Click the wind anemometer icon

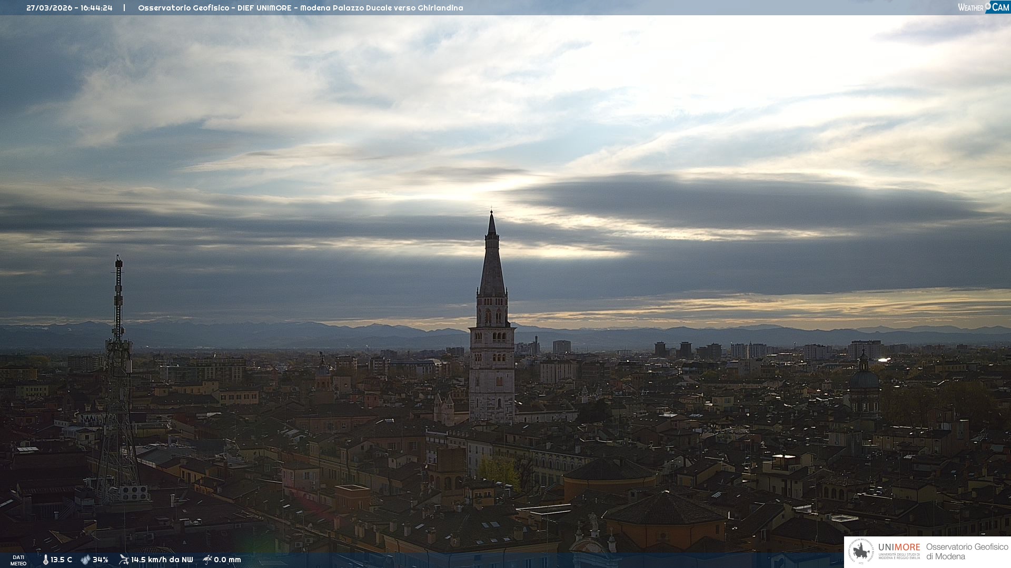coord(124,560)
